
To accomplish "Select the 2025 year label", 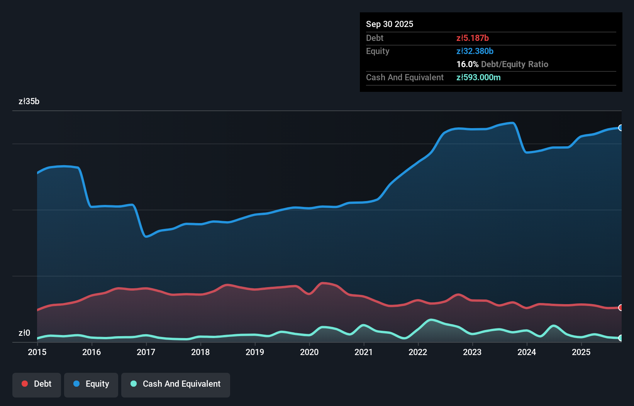I will 582,352.
